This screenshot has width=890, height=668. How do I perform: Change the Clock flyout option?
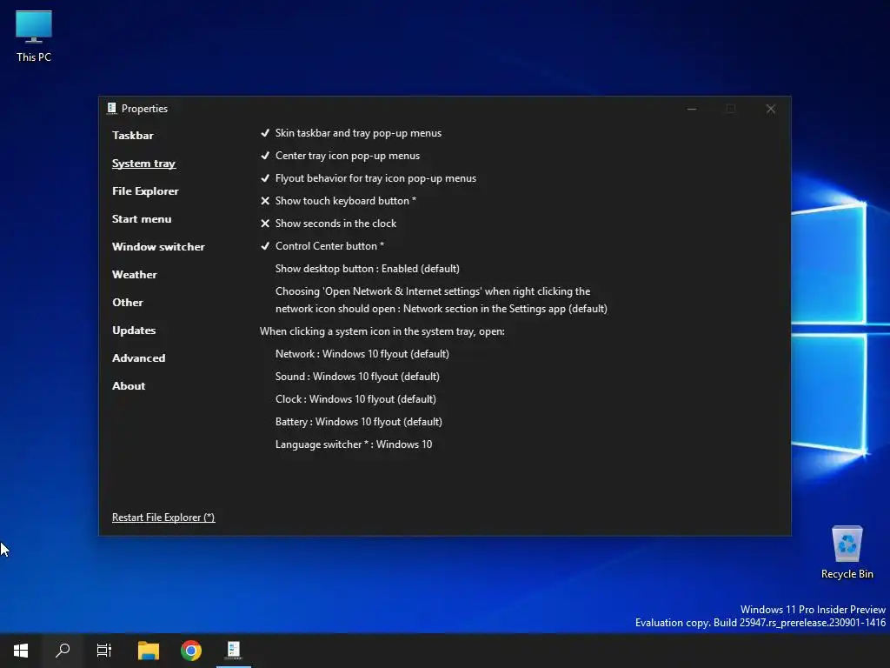pyautogui.click(x=355, y=399)
